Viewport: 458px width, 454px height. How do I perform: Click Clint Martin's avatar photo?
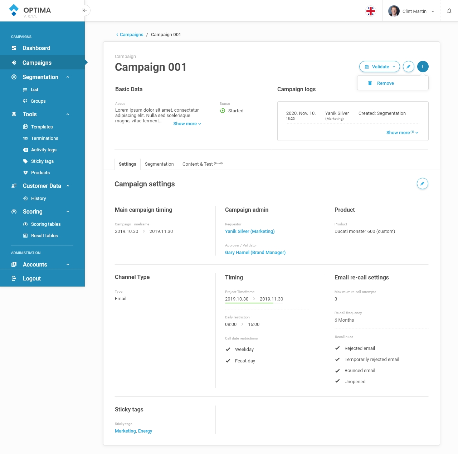coord(394,11)
